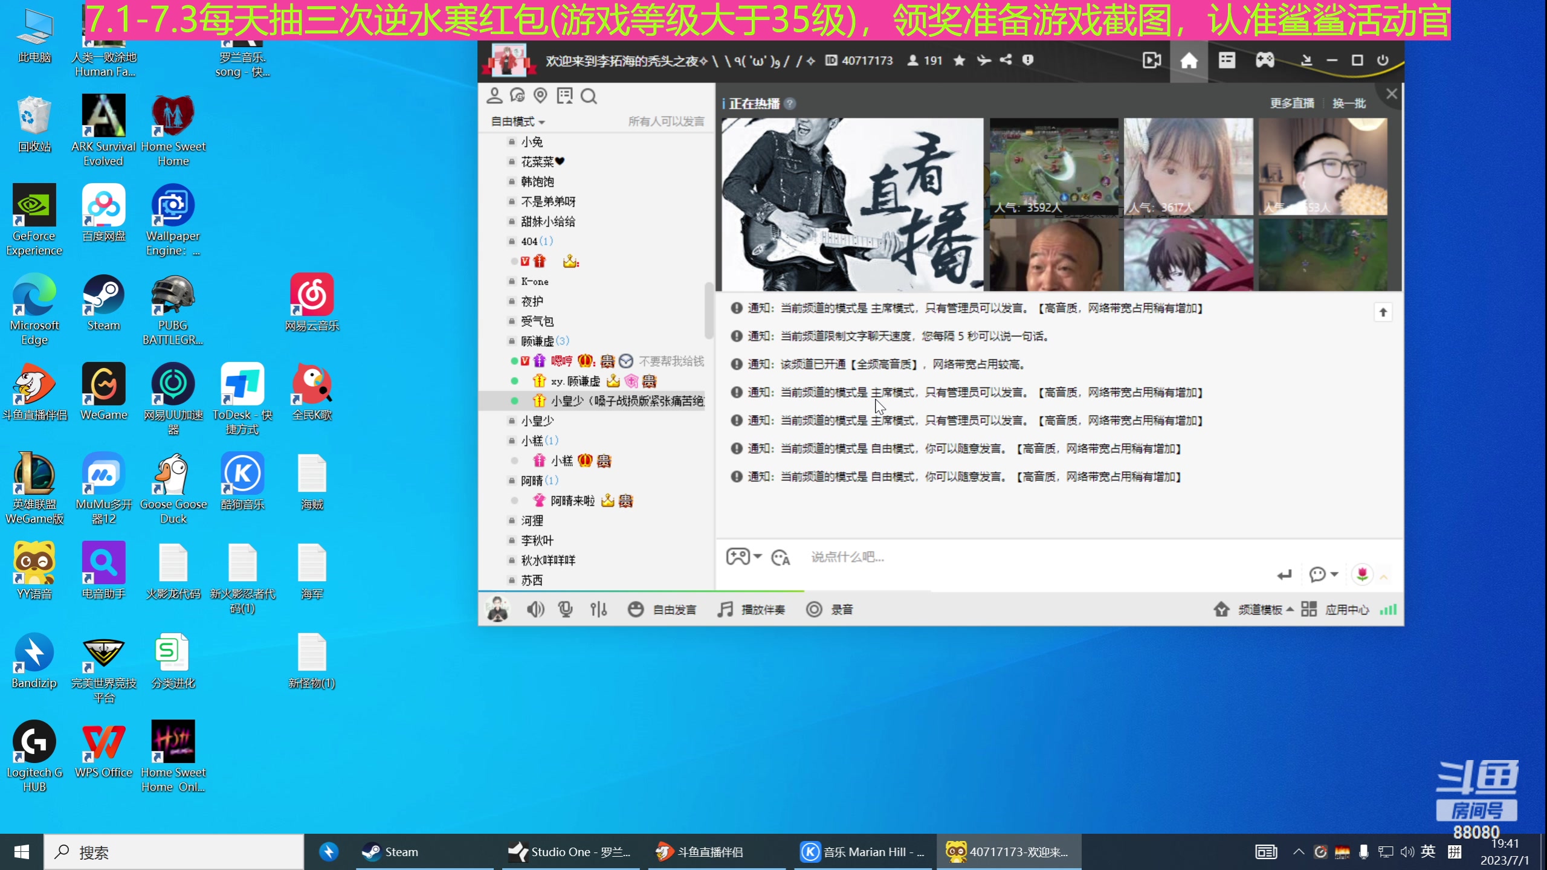1547x870 pixels.
Task: Open 播放伴奏 accompaniment playback
Action: click(751, 609)
